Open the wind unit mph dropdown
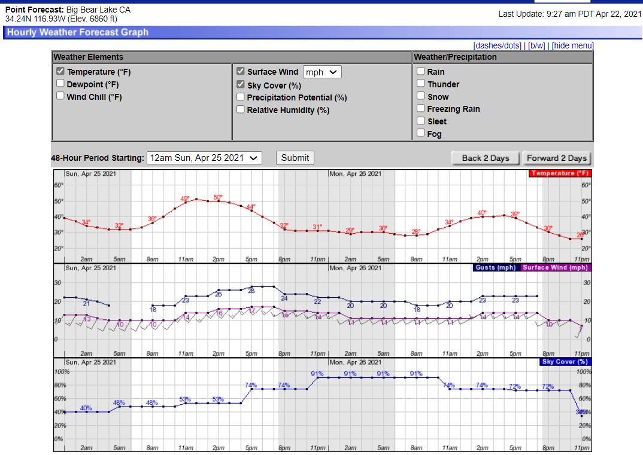 click(322, 72)
